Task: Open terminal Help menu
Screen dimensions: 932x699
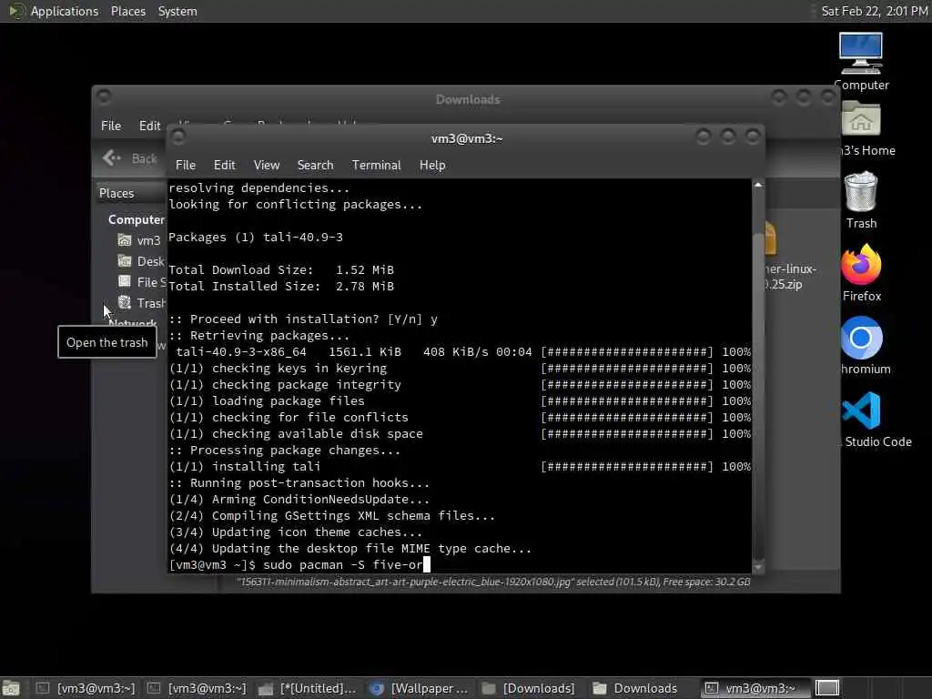Action: click(x=432, y=166)
